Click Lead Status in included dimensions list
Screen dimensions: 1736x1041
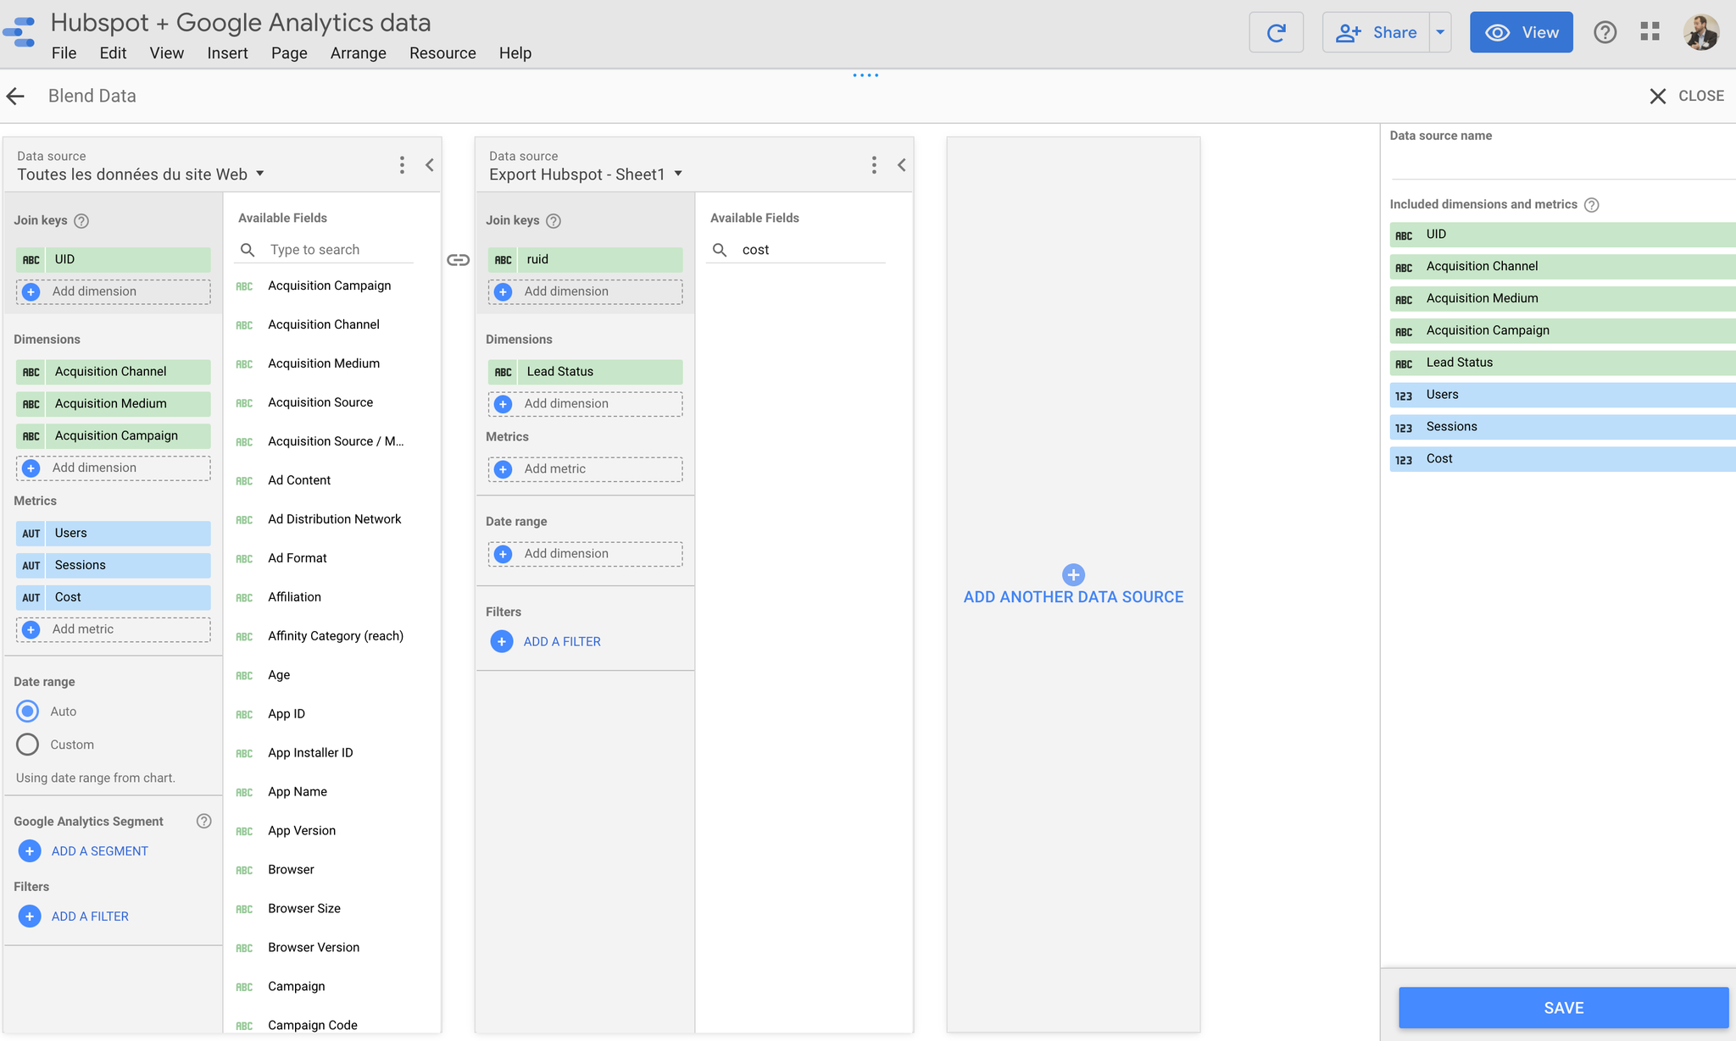pyautogui.click(x=1562, y=363)
